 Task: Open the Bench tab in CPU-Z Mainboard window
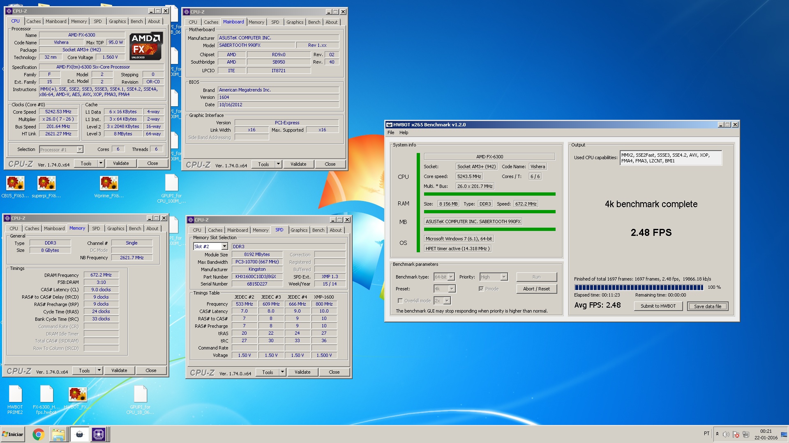(x=314, y=22)
